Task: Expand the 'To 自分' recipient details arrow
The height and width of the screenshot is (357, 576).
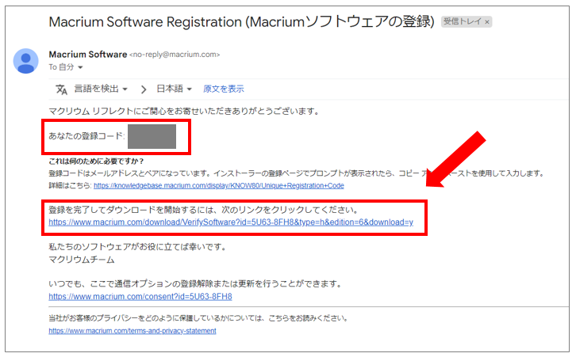Action: 80,67
